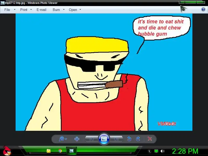The height and width of the screenshot is (156, 208).
Task: Start the slide show
Action: (104, 139)
